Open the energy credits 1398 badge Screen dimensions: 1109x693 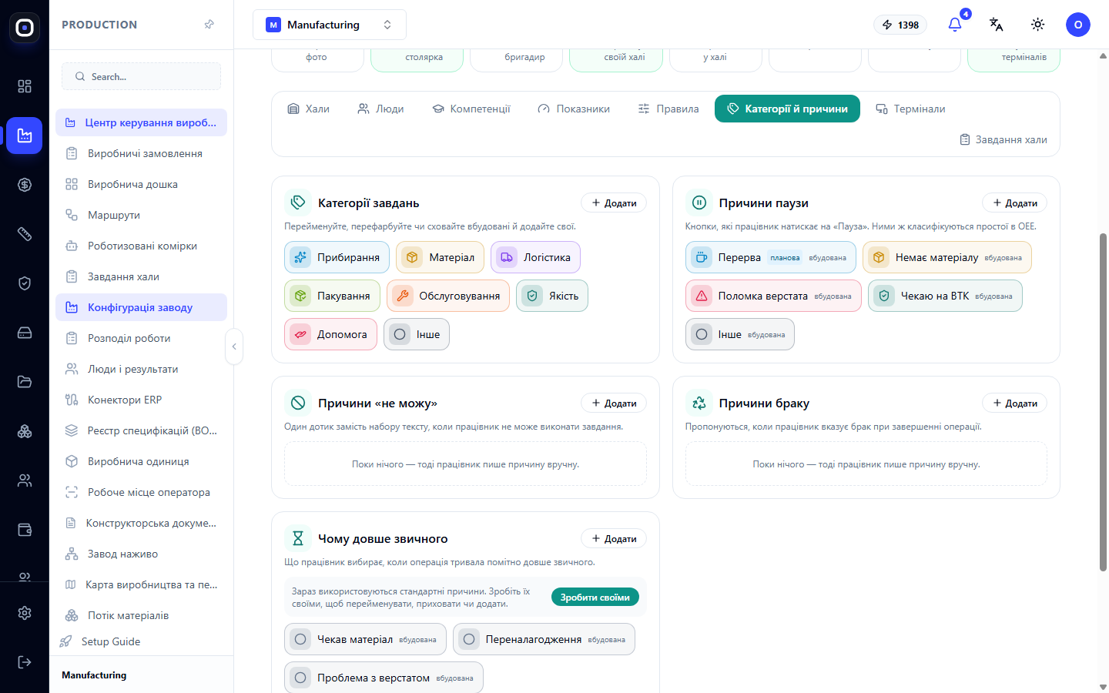tap(900, 25)
